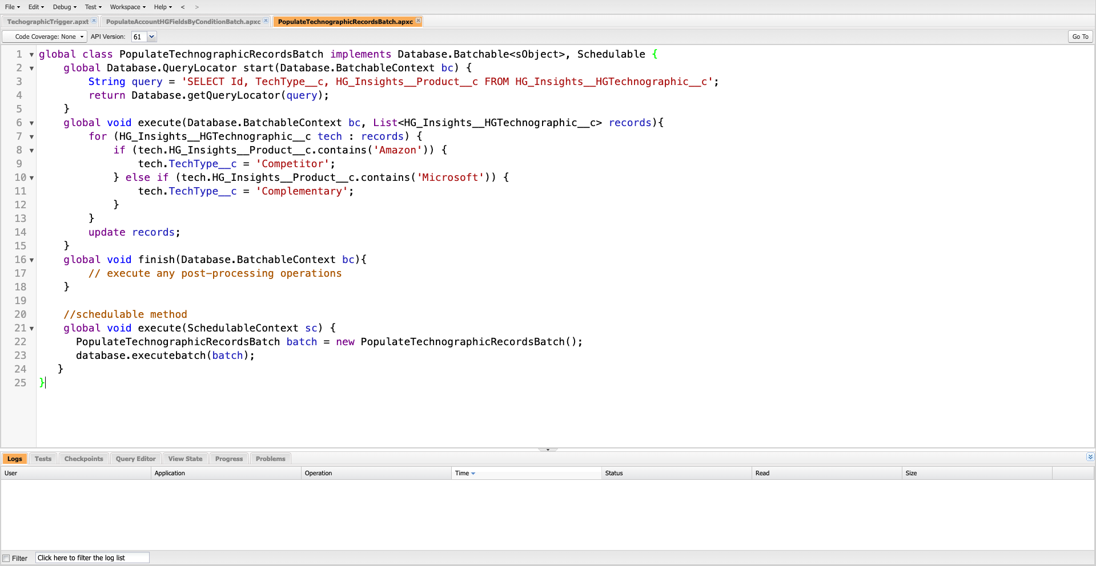The width and height of the screenshot is (1096, 566).
Task: Click line number 14 in the gutter
Action: click(x=21, y=232)
